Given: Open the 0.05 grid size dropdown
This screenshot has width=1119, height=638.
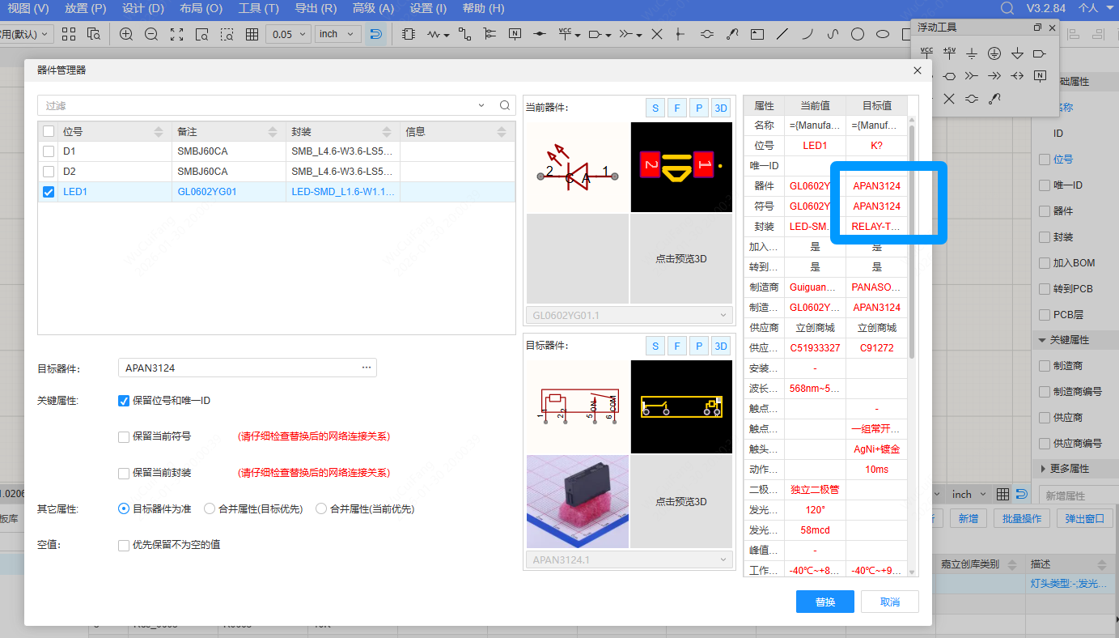Looking at the screenshot, I should (289, 34).
